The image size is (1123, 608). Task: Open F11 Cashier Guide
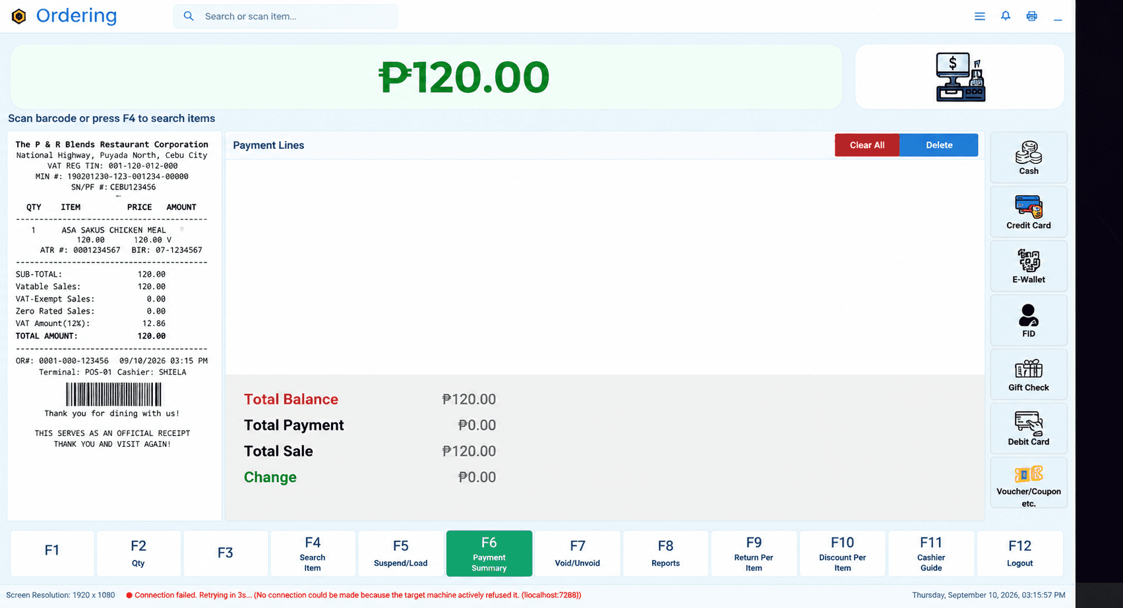point(930,553)
